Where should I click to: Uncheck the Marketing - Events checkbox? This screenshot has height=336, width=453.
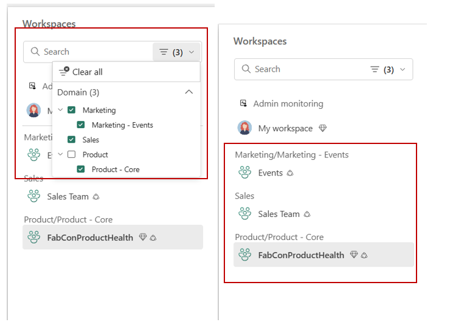click(x=81, y=125)
